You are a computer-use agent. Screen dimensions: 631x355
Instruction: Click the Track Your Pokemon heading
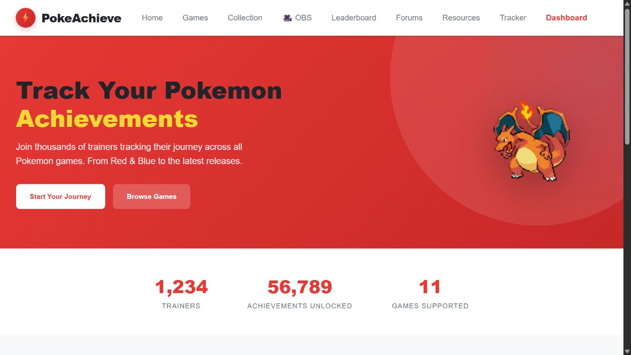pos(149,91)
